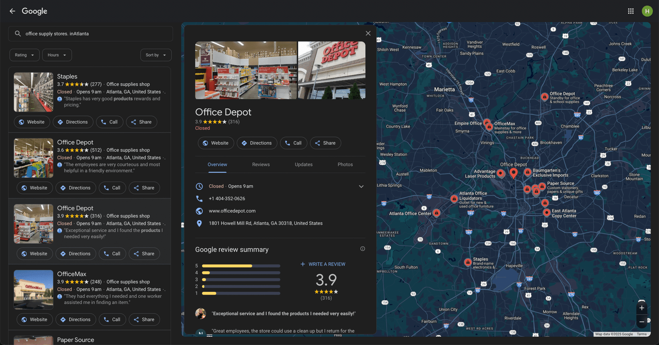Viewport: 659px width, 345px height.
Task: Click the 1-star rating bar
Action: 241,294
